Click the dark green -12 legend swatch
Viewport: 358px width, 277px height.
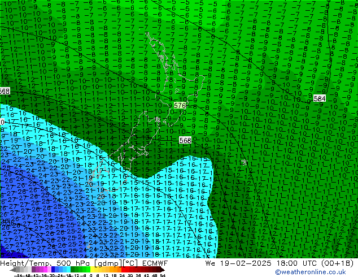coord(73,269)
